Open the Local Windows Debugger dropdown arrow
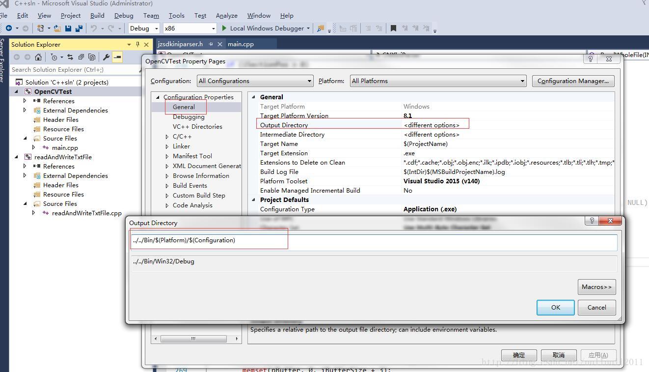The height and width of the screenshot is (372, 649). coord(308,28)
